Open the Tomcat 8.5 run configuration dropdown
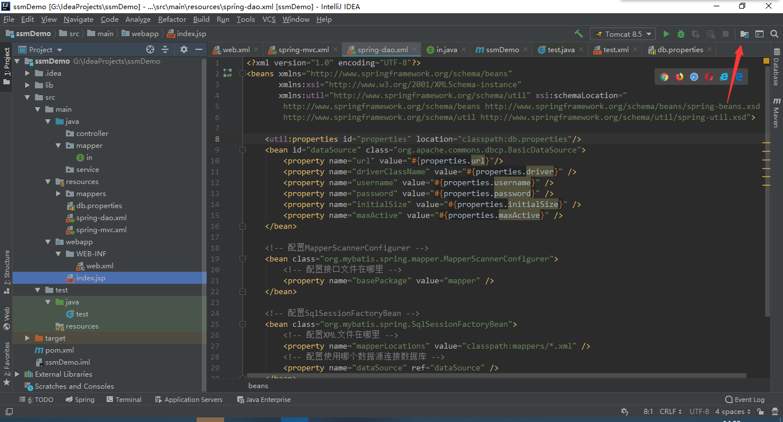 [x=623, y=34]
